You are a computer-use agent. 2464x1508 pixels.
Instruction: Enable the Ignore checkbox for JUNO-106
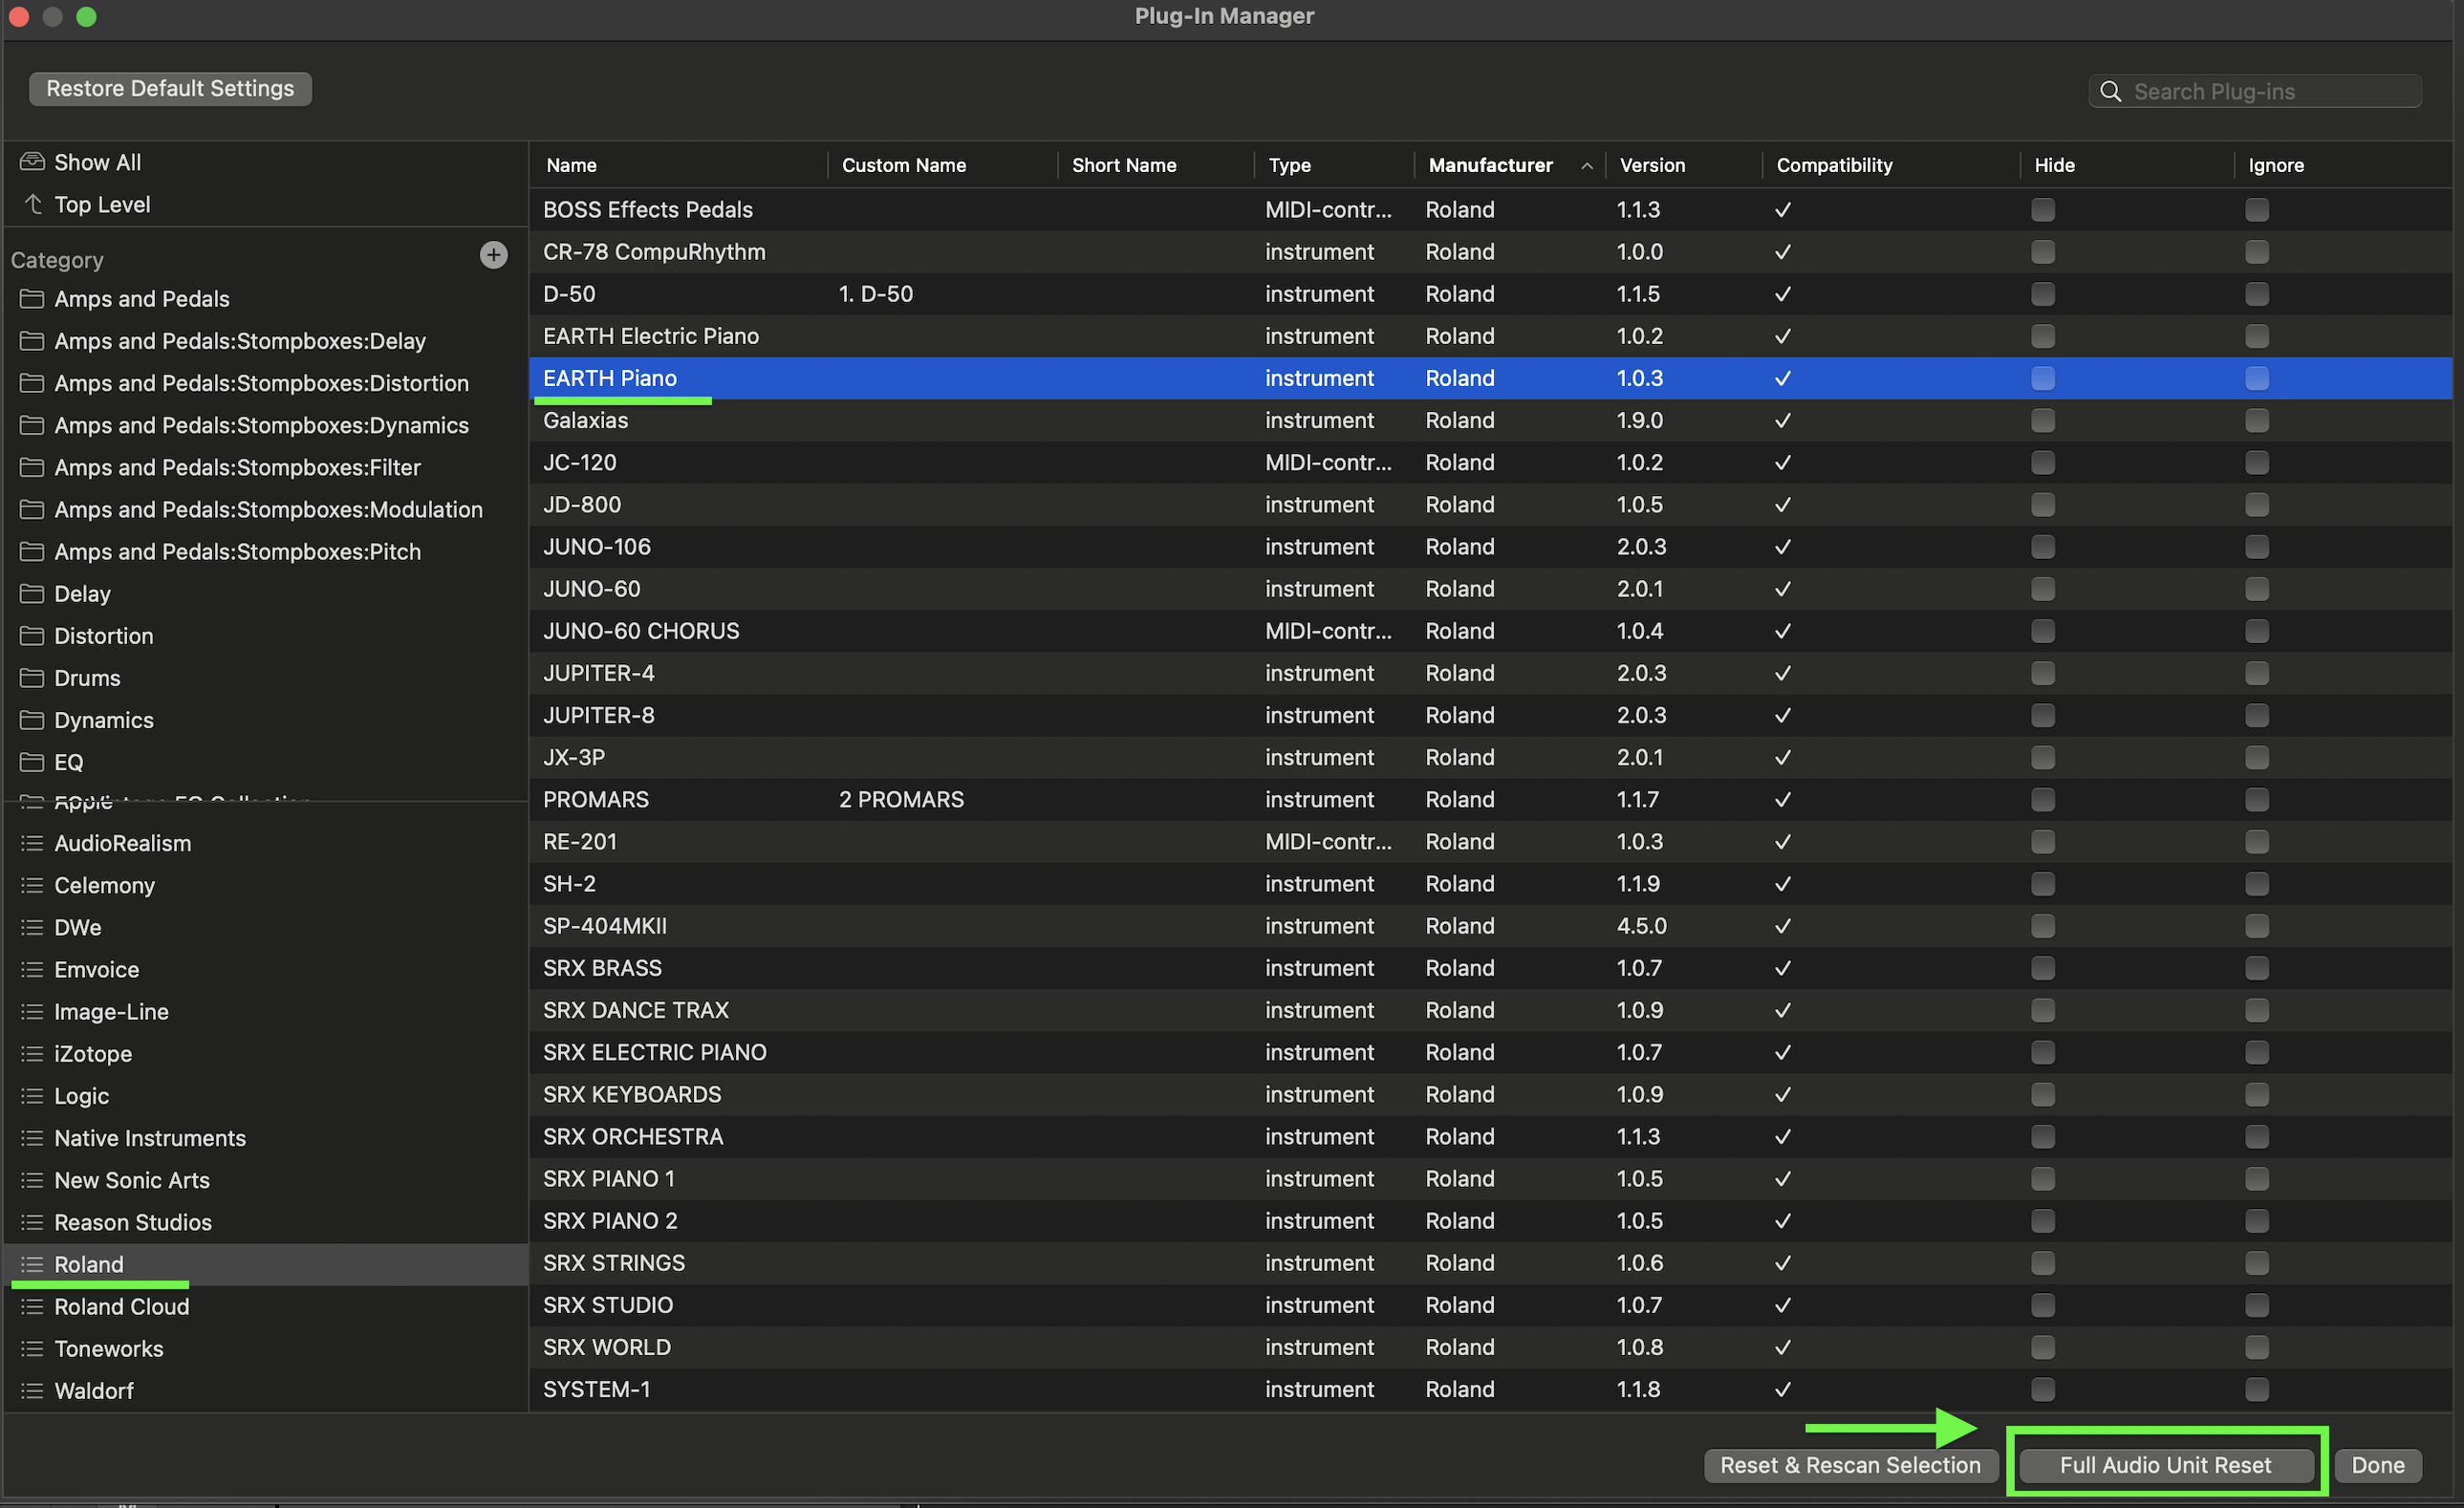[x=2257, y=547]
